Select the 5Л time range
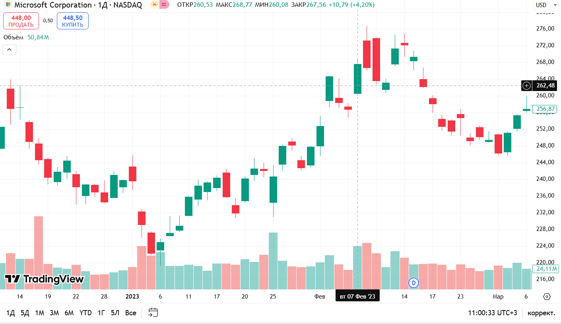The width and height of the screenshot is (561, 324). [x=115, y=313]
